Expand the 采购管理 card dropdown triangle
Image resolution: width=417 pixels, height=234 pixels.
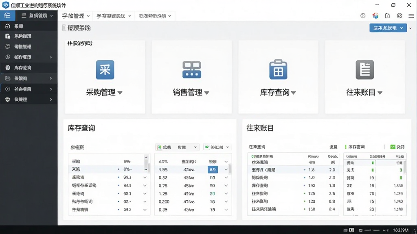coord(120,93)
